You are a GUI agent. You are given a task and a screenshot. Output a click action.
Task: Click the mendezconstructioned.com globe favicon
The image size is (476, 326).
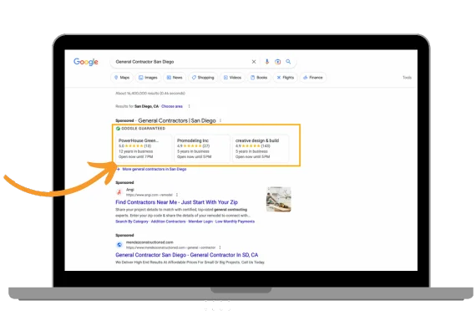(x=119, y=245)
